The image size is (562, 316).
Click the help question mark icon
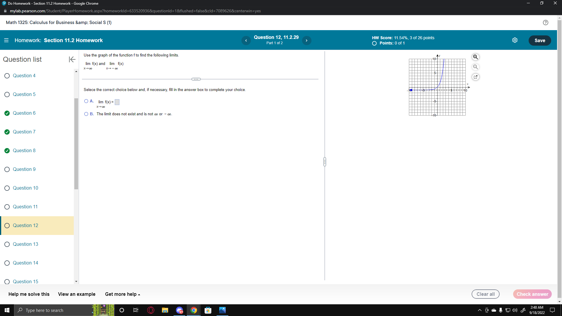tap(546, 23)
